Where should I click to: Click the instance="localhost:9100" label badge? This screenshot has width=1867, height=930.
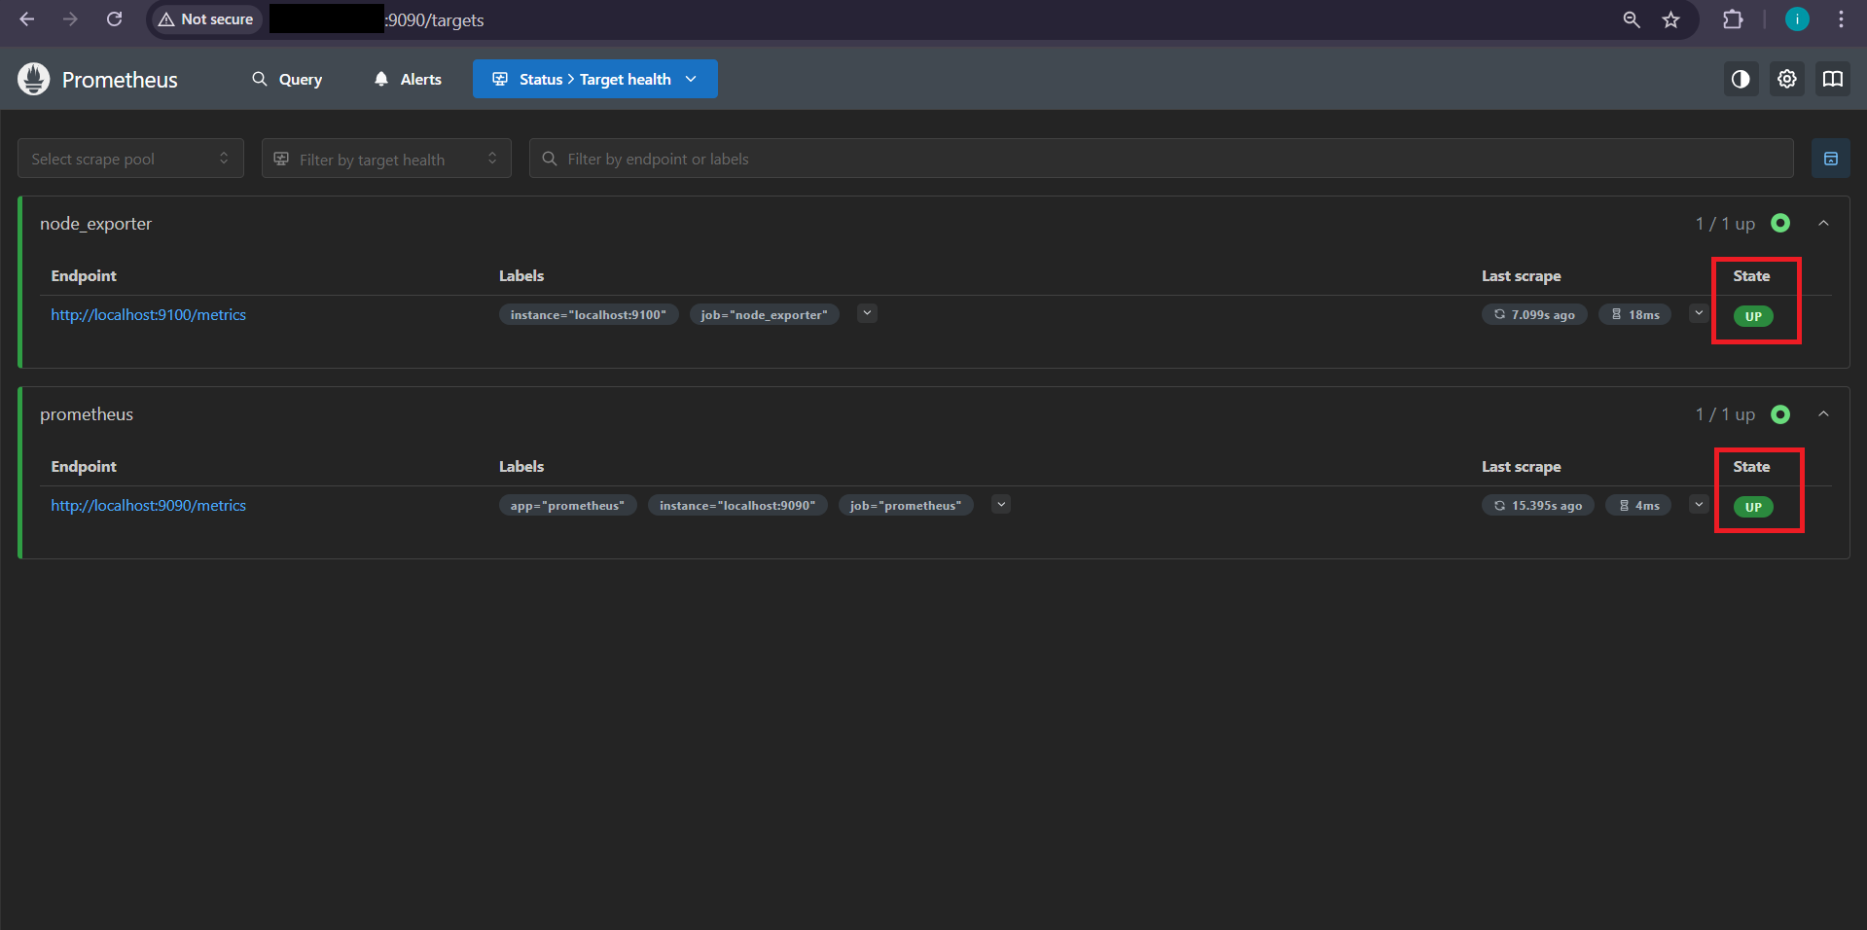(589, 314)
